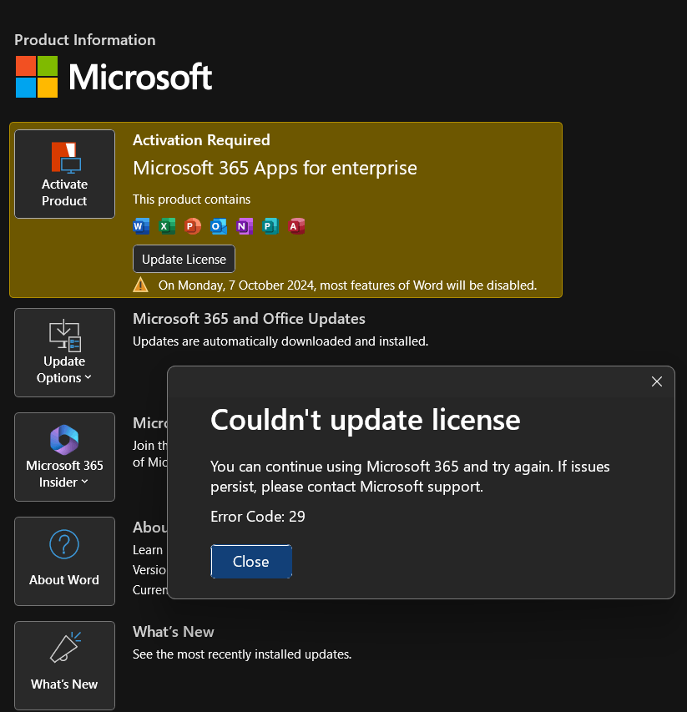Click the Excel app icon
Image resolution: width=687 pixels, height=712 pixels.
[x=167, y=226]
